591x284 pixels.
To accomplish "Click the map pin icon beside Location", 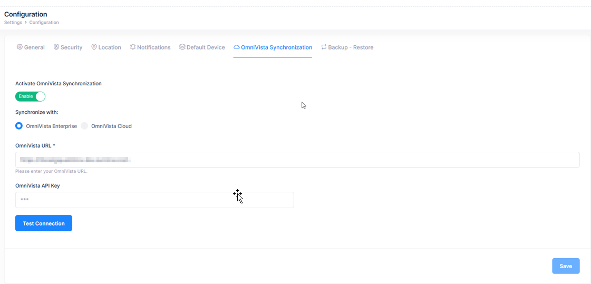I will click(94, 47).
